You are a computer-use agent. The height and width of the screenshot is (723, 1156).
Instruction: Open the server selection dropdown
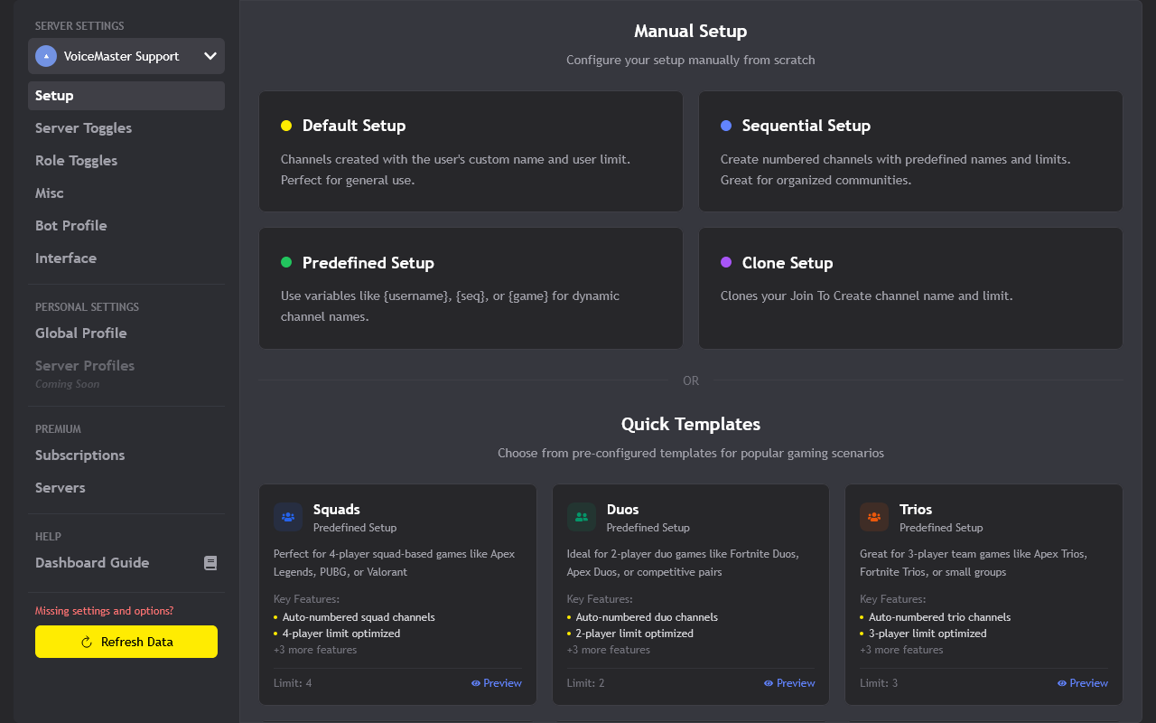click(210, 56)
